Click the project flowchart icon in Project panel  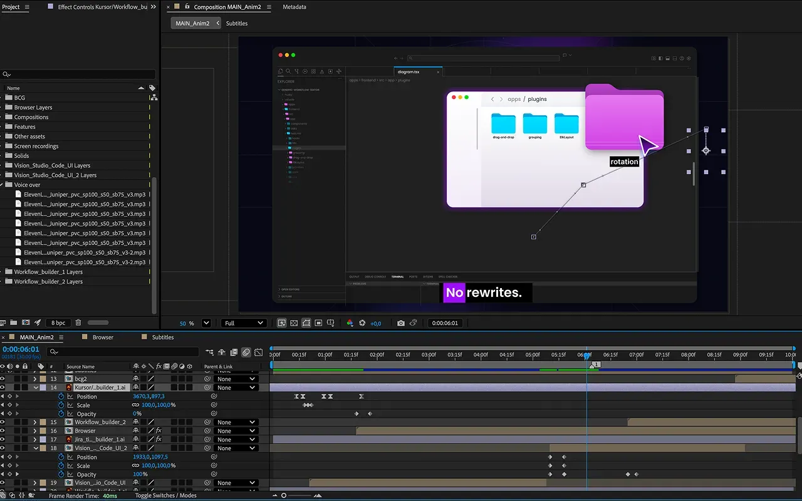[154, 98]
